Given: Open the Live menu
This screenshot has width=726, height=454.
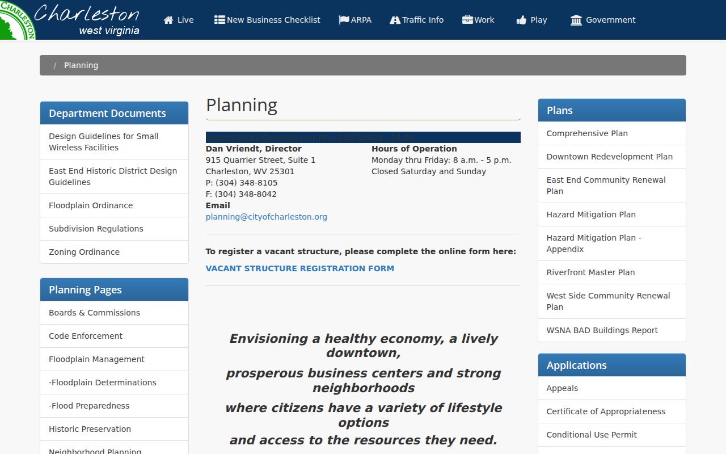Looking at the screenshot, I should click(179, 20).
